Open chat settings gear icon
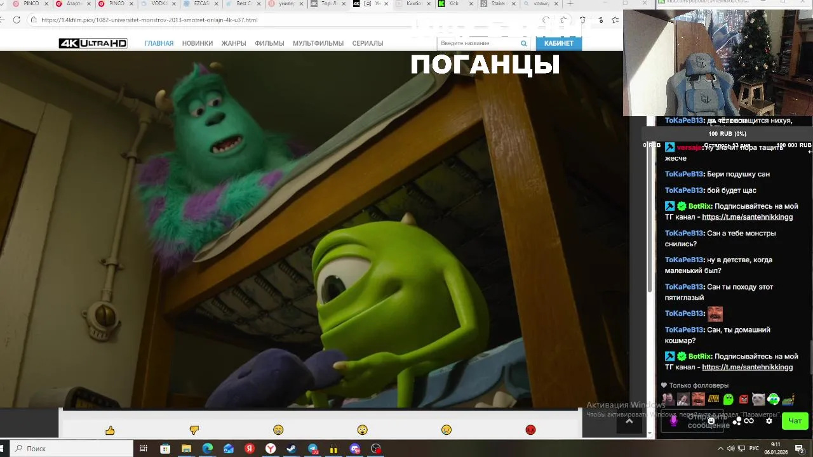 point(769,421)
